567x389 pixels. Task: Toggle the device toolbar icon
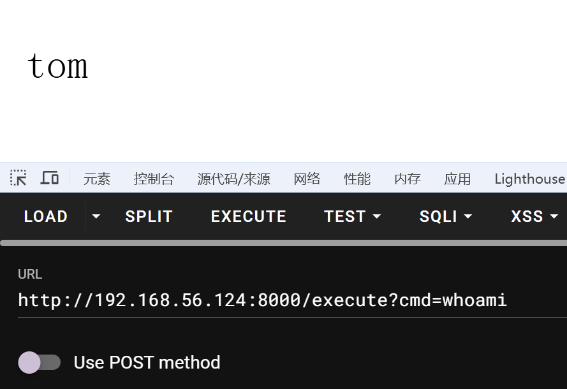pyautogui.click(x=50, y=178)
